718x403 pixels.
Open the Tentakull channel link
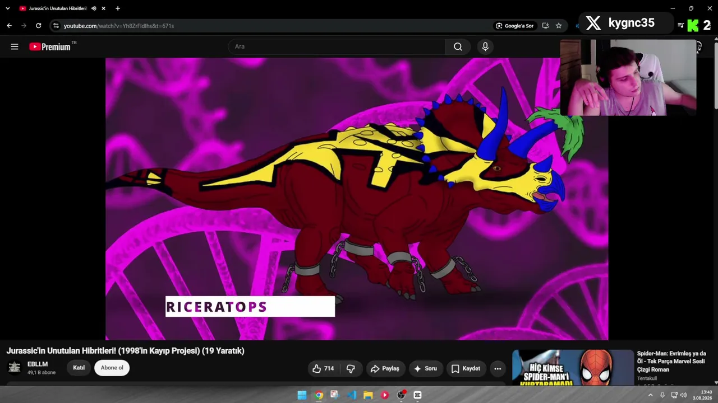point(647,378)
